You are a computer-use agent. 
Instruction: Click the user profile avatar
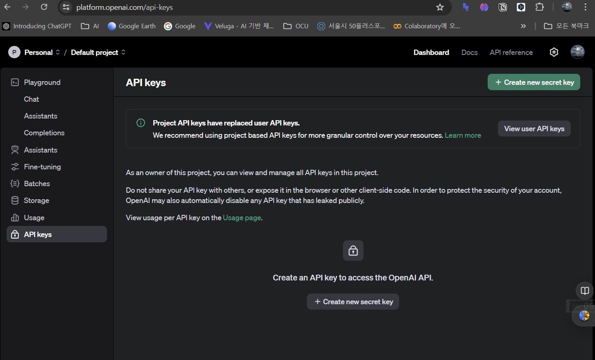577,52
